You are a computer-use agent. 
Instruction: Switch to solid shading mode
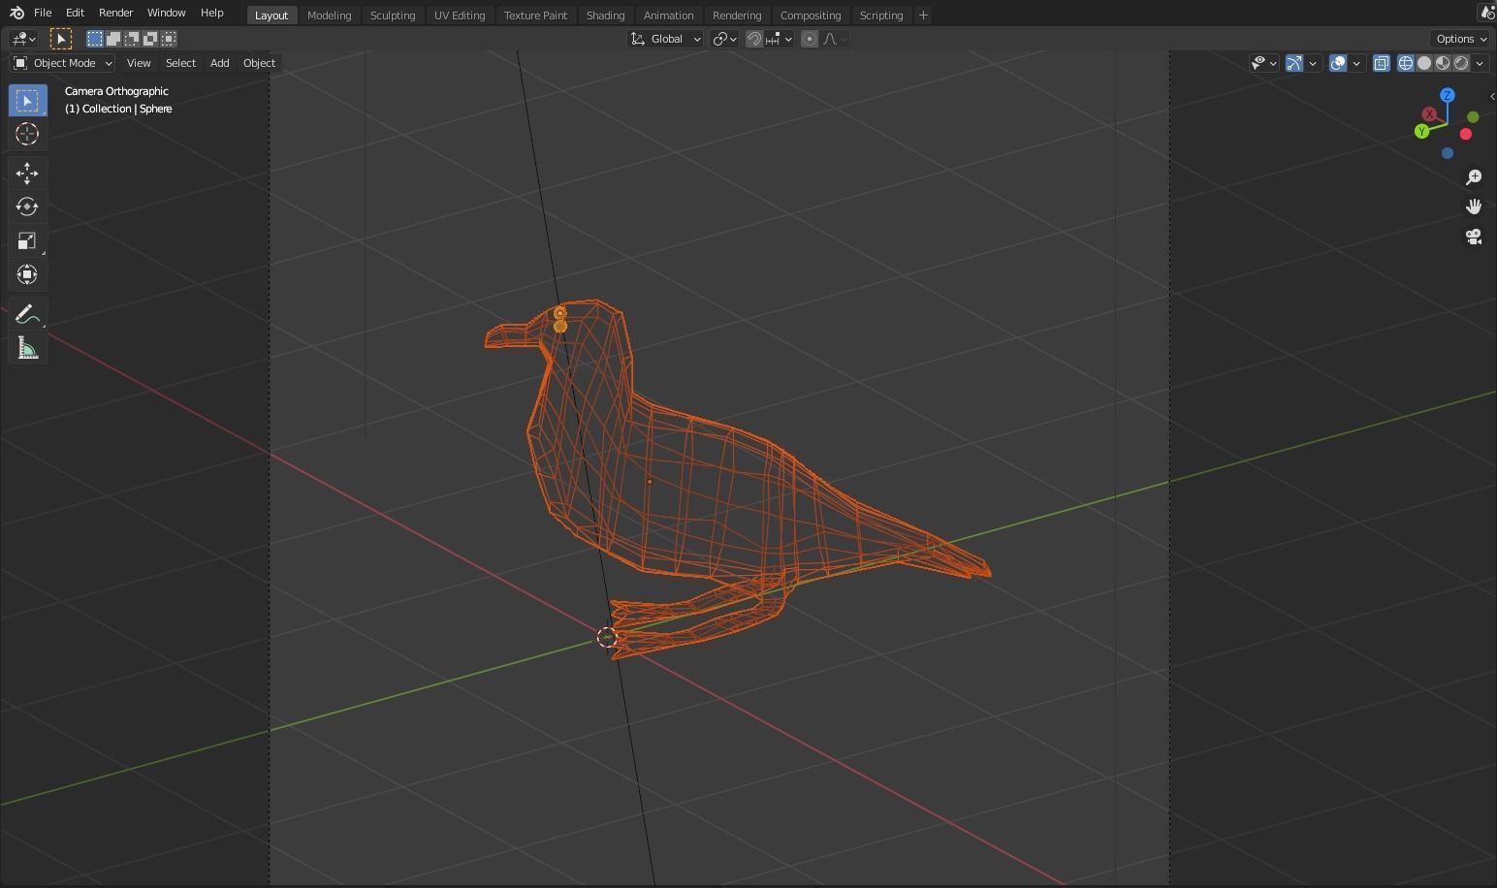click(1424, 63)
